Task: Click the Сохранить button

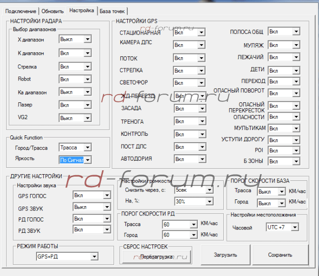Action: [x=280, y=255]
